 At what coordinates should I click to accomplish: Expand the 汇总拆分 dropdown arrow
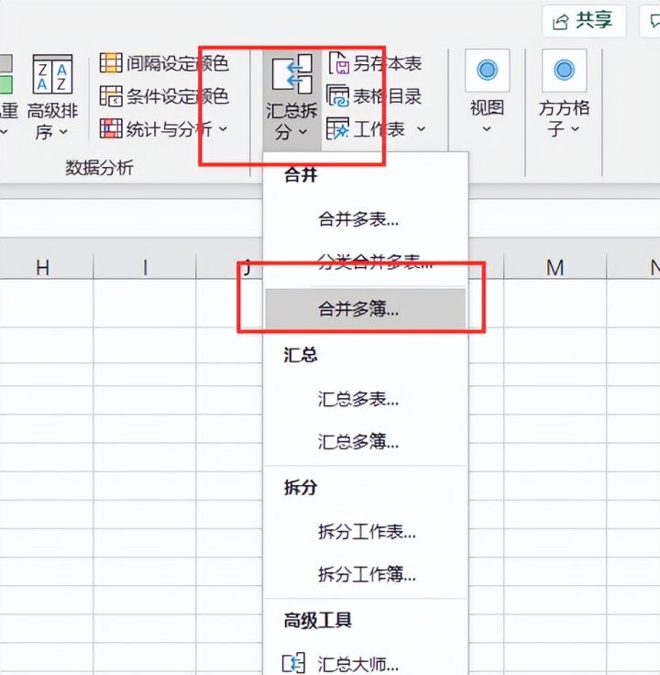coord(302,131)
